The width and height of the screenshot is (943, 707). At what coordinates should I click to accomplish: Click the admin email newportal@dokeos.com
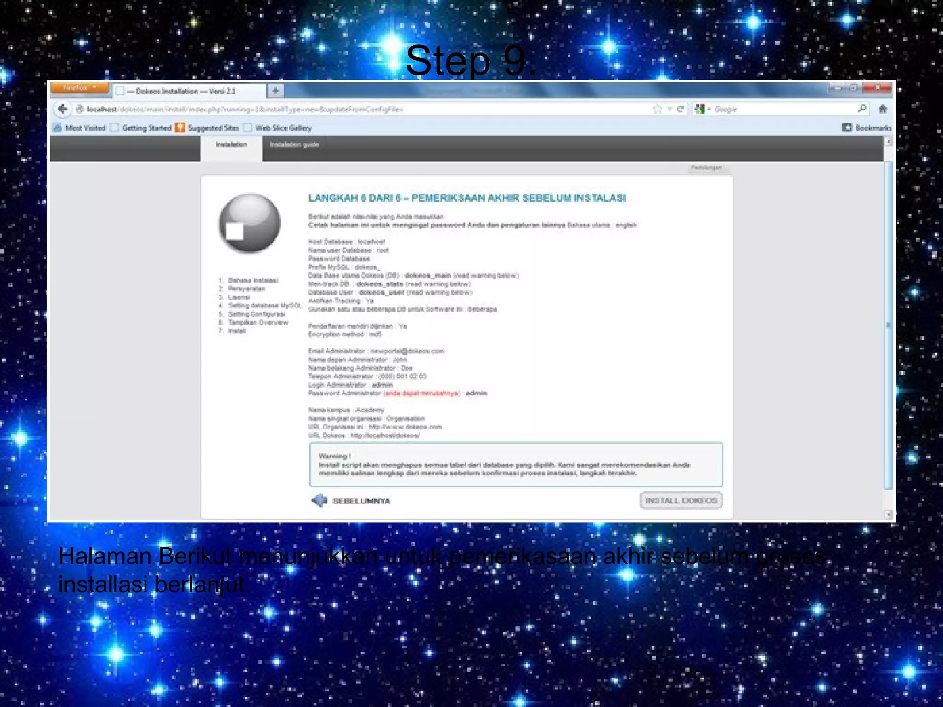(407, 351)
